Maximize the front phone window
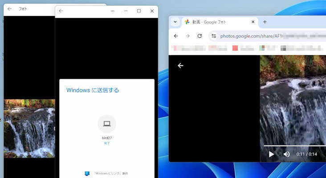The height and width of the screenshot is (178, 326). click(x=139, y=11)
